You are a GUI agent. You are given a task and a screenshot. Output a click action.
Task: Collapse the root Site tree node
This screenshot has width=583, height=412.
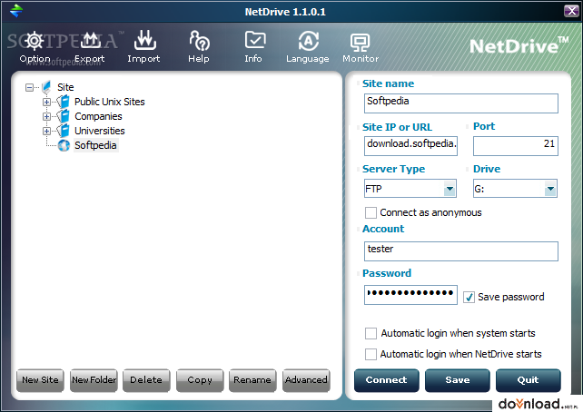point(29,87)
